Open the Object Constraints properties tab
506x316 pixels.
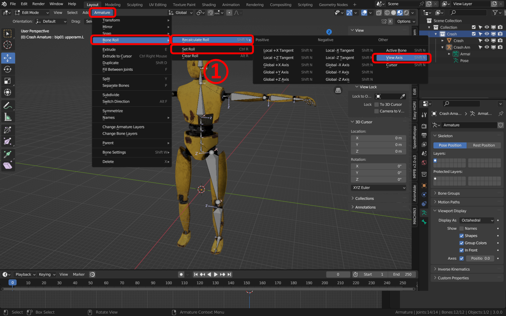[x=424, y=204]
